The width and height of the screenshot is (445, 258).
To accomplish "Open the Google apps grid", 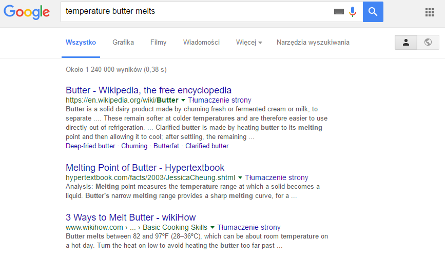I will tap(430, 12).
